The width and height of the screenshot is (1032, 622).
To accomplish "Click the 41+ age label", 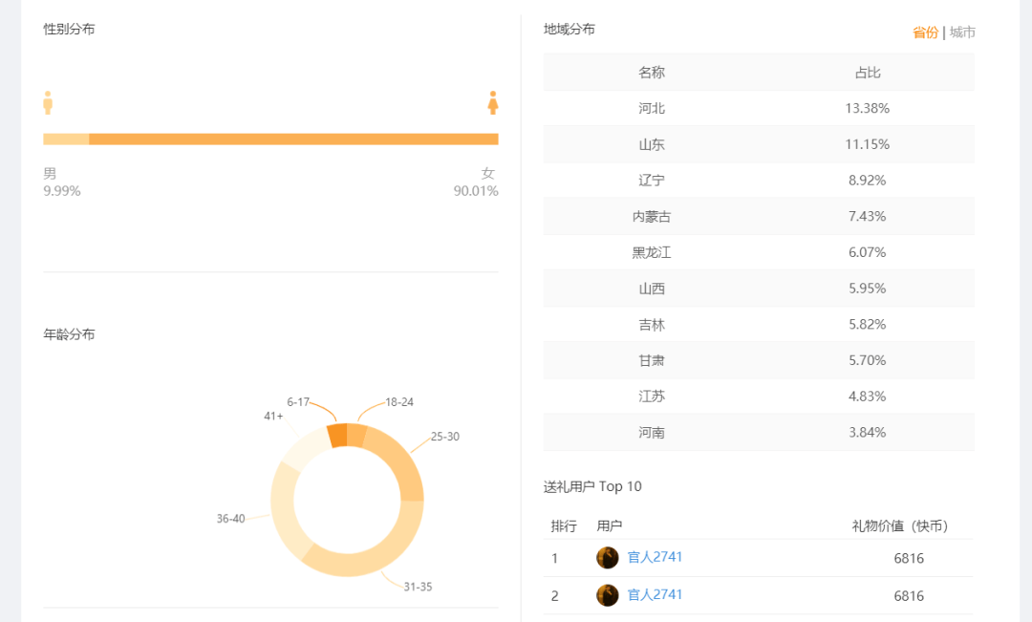I will (x=273, y=416).
